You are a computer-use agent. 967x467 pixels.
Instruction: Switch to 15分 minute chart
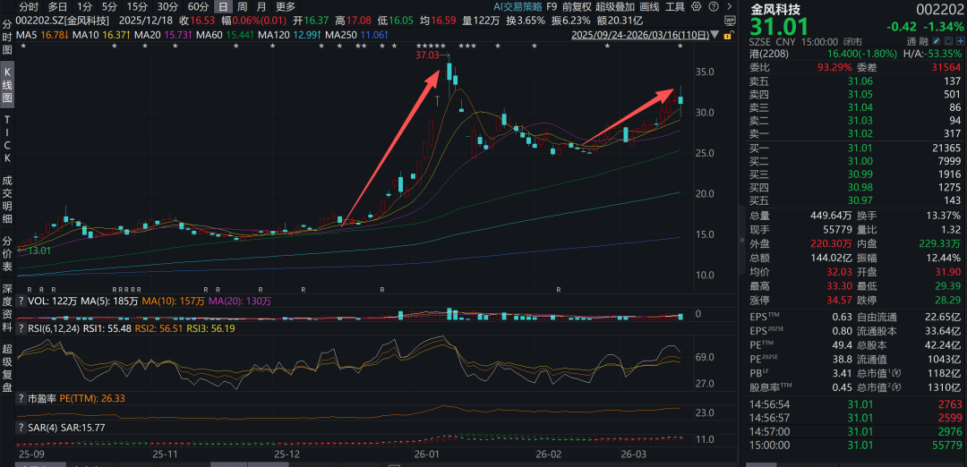[x=137, y=7]
